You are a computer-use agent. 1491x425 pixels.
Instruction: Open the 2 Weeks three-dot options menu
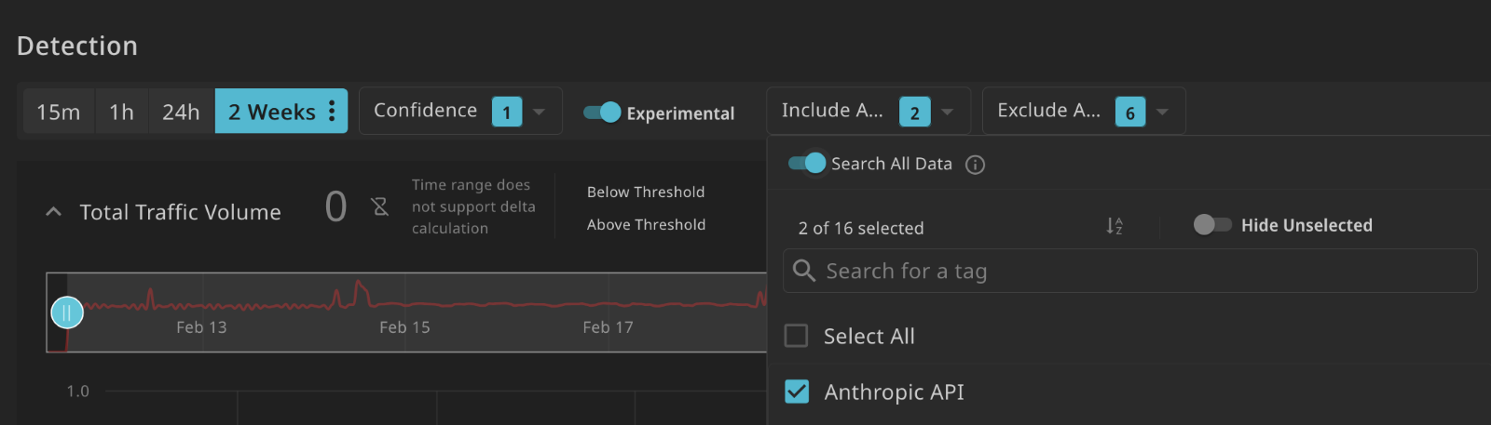click(x=332, y=112)
